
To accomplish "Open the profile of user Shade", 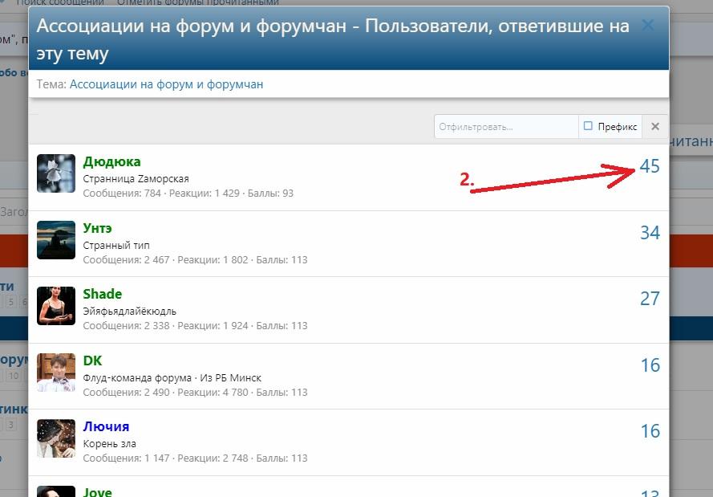I will click(x=103, y=294).
